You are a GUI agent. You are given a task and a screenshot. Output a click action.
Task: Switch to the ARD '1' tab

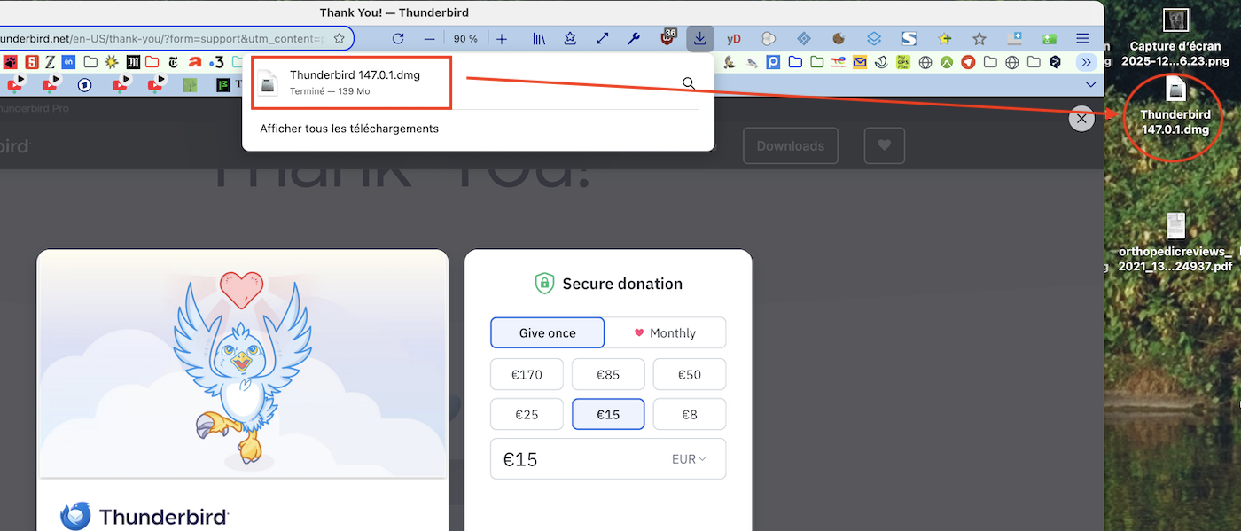[84, 85]
